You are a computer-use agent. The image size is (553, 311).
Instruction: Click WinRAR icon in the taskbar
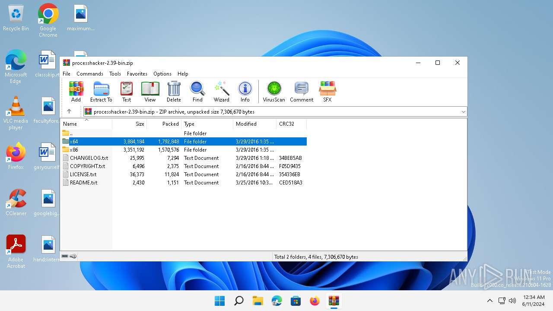coord(334,301)
